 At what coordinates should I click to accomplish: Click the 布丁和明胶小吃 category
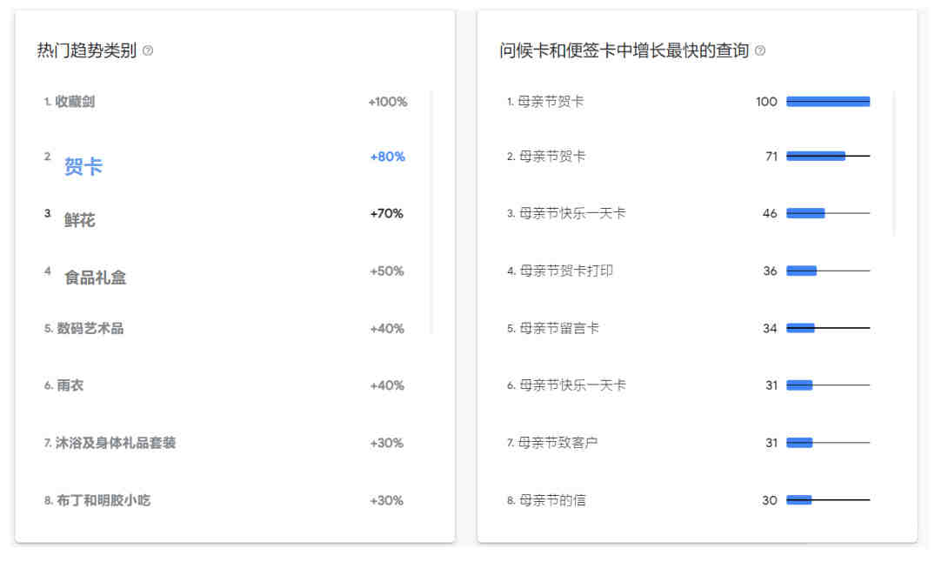(103, 500)
